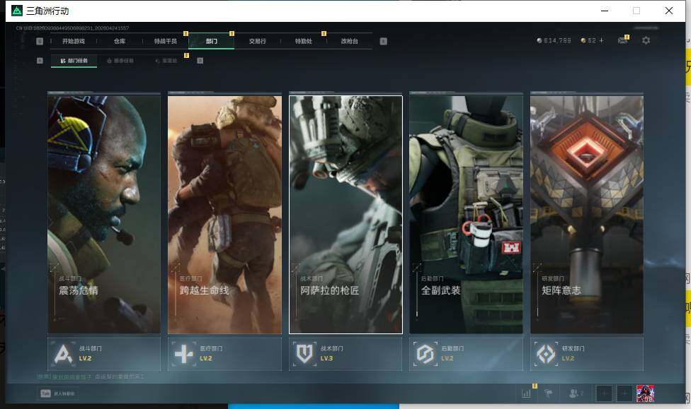Open the player avatar profile

click(645, 393)
